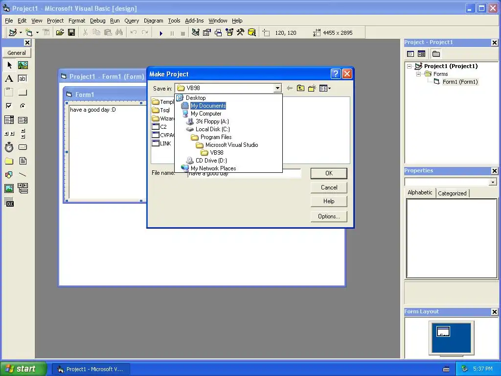Select the Image control tool

pos(9,188)
